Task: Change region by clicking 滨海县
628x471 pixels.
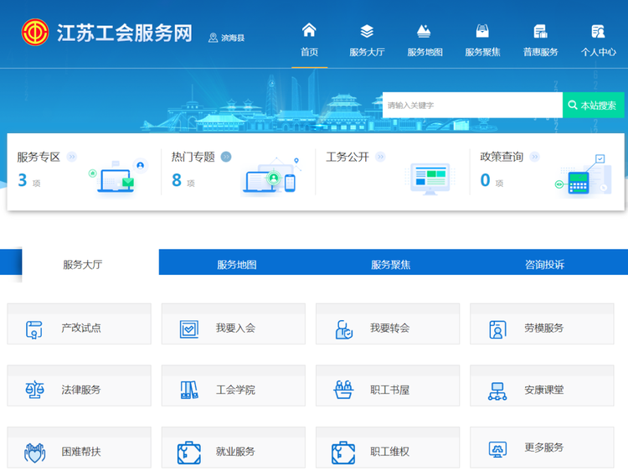Action: (x=233, y=38)
